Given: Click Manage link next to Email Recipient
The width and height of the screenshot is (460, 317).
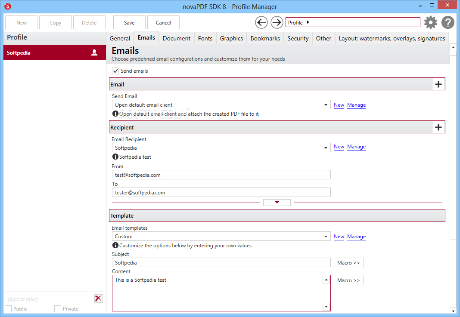Looking at the screenshot, I should pyautogui.click(x=357, y=147).
